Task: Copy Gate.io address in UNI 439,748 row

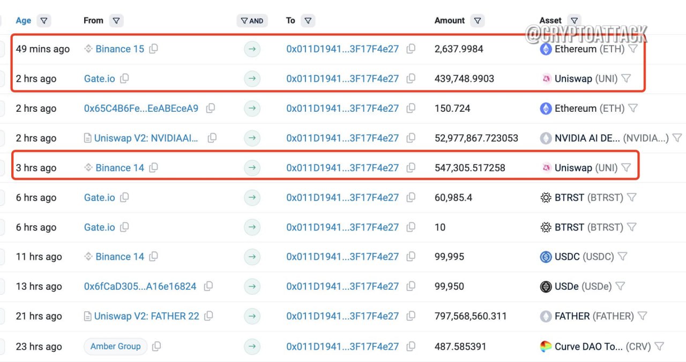Action: 124,79
